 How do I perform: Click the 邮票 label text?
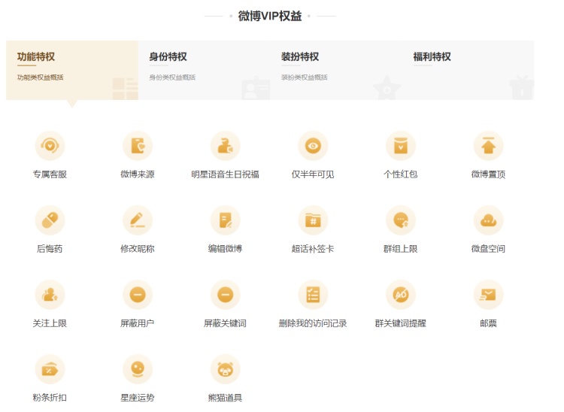pyautogui.click(x=489, y=323)
